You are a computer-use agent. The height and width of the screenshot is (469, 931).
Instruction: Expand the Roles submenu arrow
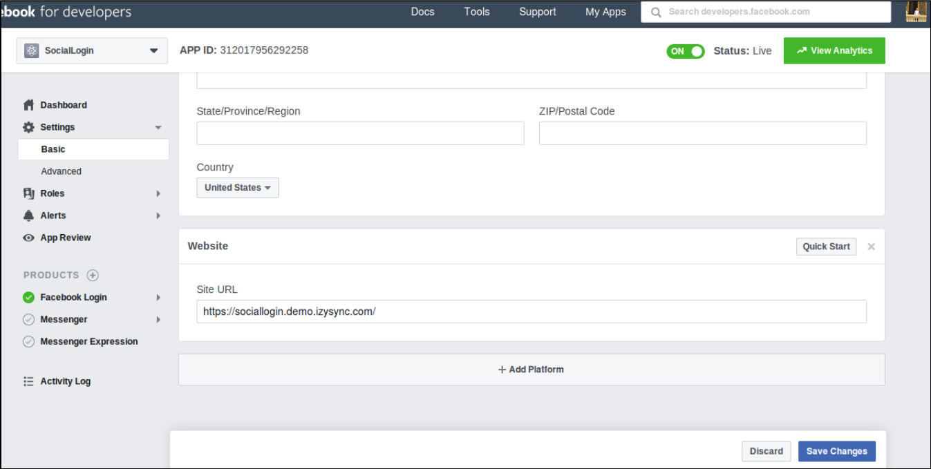point(158,193)
